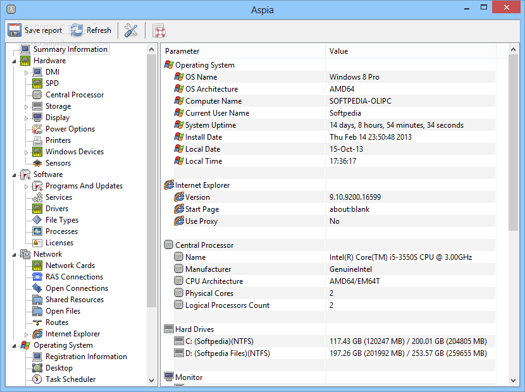Click tree panel scroll down arrow
The image size is (525, 392).
coord(151,380)
